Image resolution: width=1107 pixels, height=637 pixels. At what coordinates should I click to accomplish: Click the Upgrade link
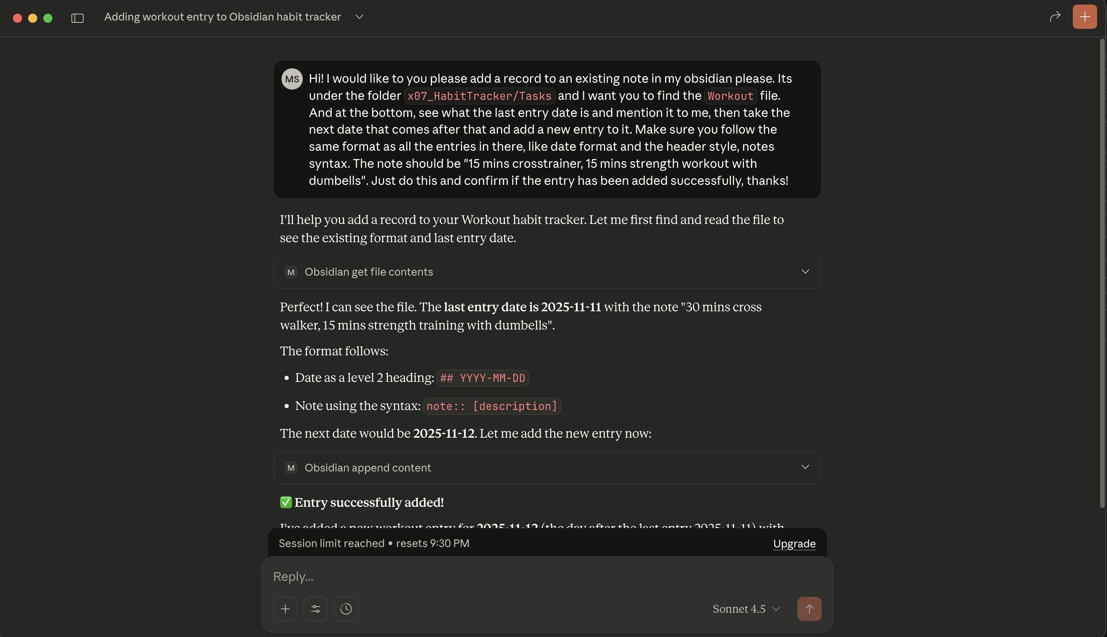(794, 543)
